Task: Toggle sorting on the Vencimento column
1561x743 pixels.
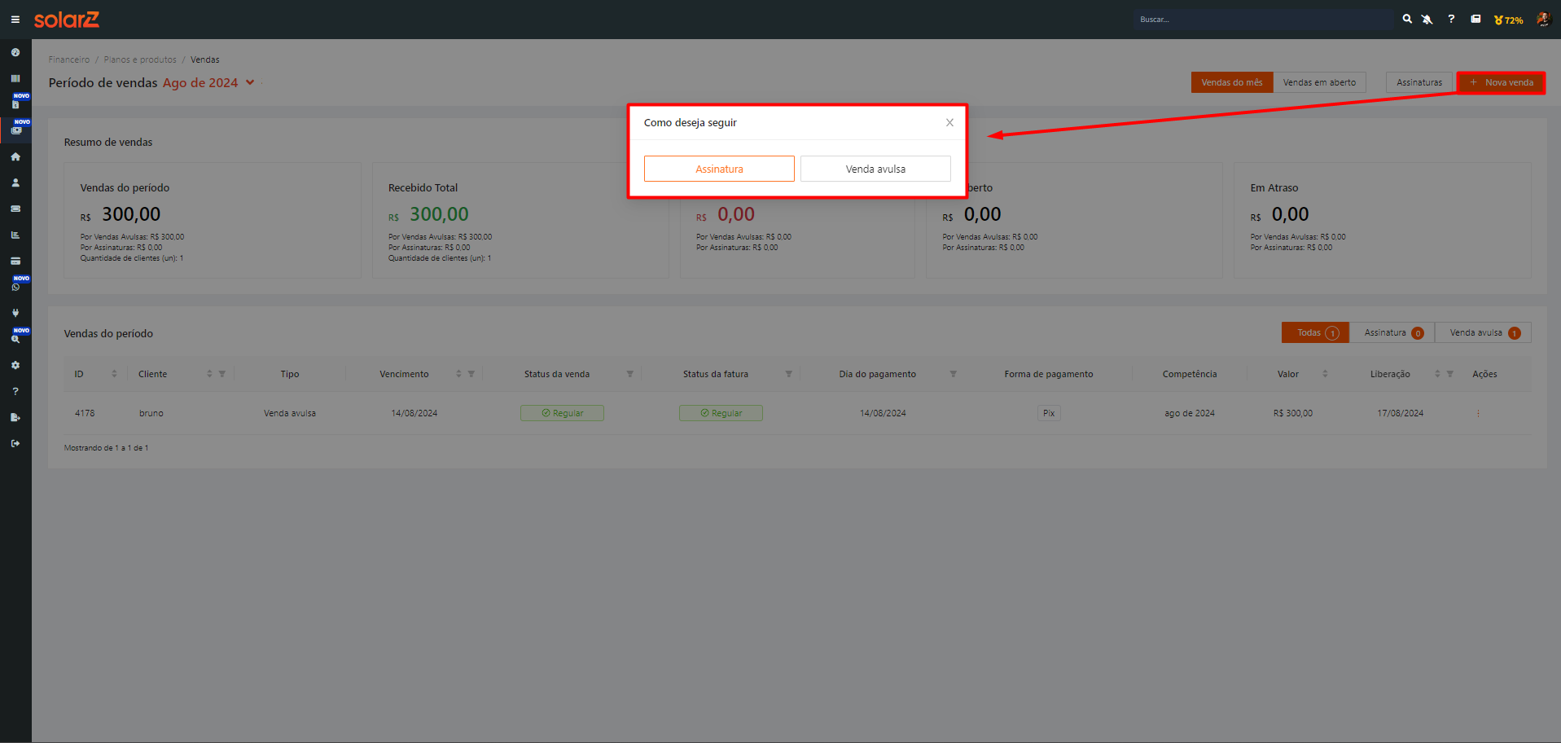Action: point(458,374)
